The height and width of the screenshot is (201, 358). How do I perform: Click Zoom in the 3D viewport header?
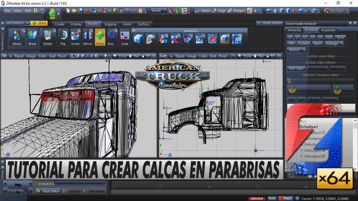point(120,56)
